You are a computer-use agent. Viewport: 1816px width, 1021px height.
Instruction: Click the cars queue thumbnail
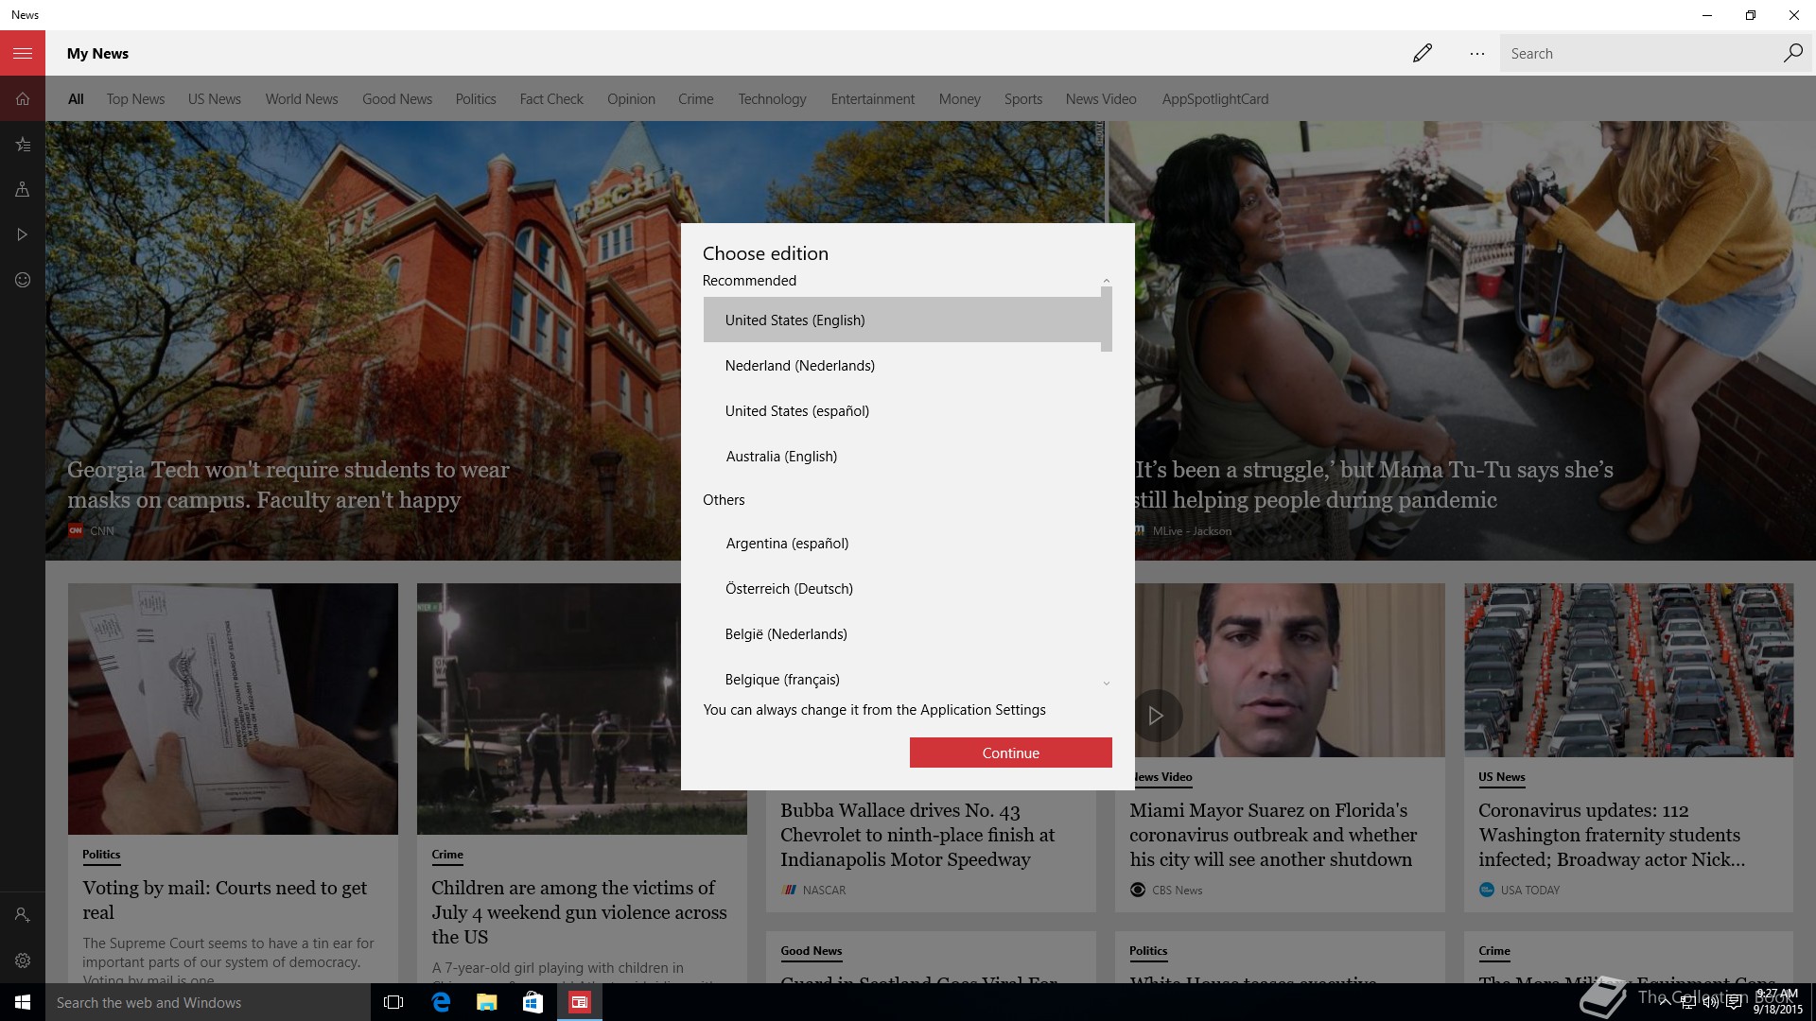[1628, 669]
